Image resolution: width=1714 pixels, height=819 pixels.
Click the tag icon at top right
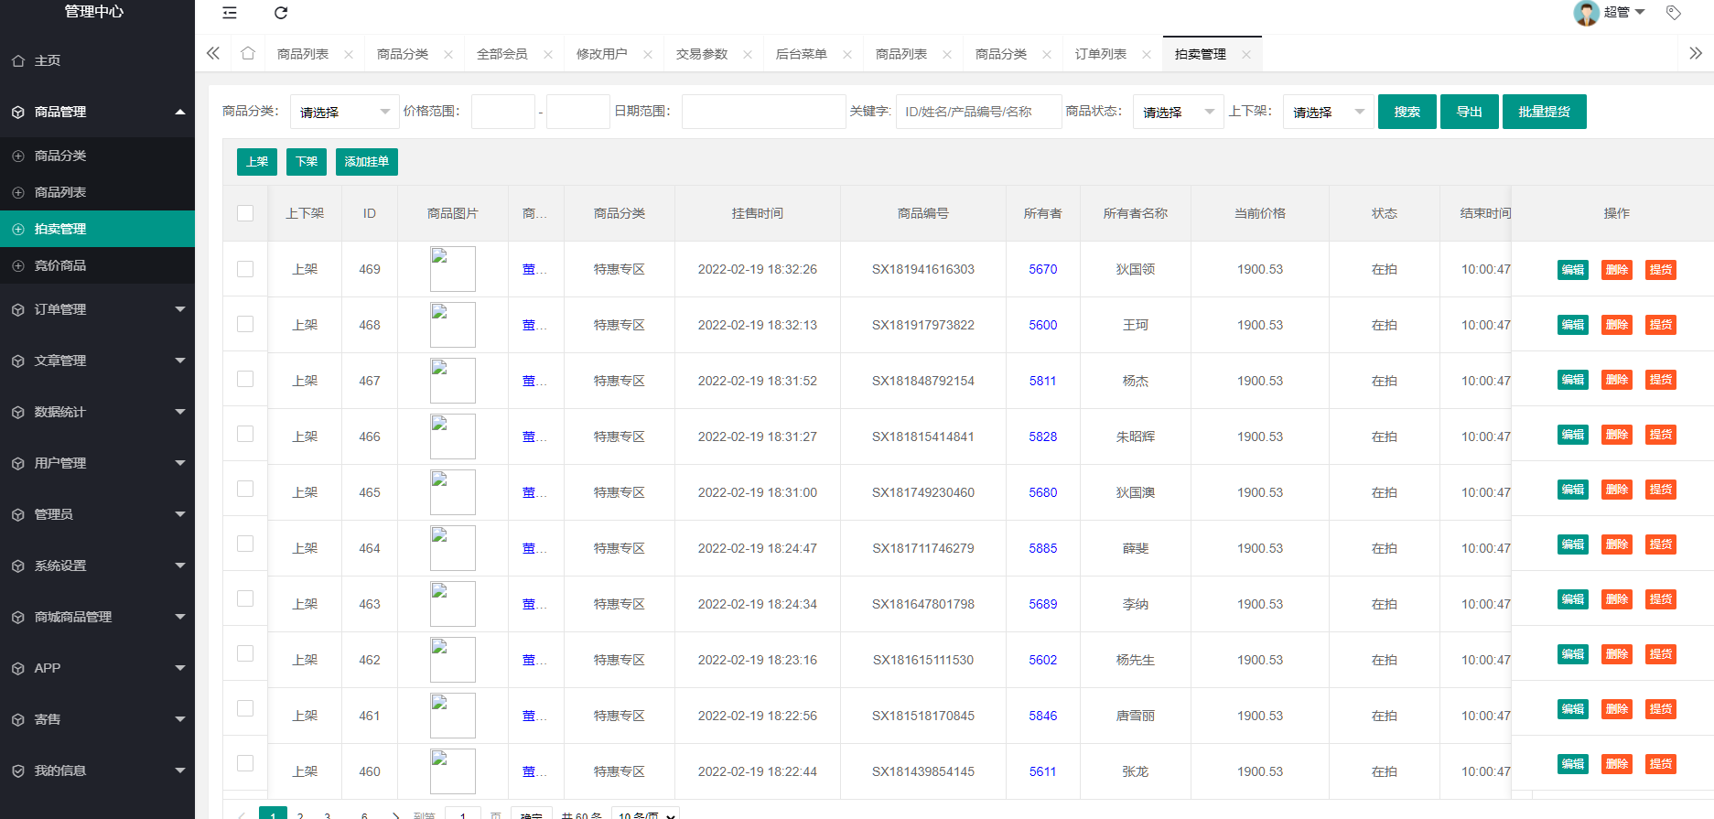click(1674, 13)
